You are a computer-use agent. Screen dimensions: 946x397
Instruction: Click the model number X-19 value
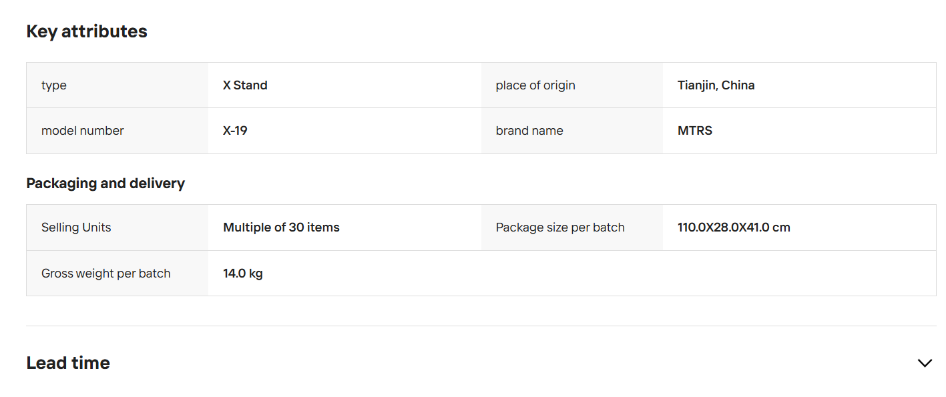(235, 131)
